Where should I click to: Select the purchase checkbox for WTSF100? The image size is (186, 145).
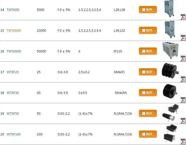[x=144, y=134]
